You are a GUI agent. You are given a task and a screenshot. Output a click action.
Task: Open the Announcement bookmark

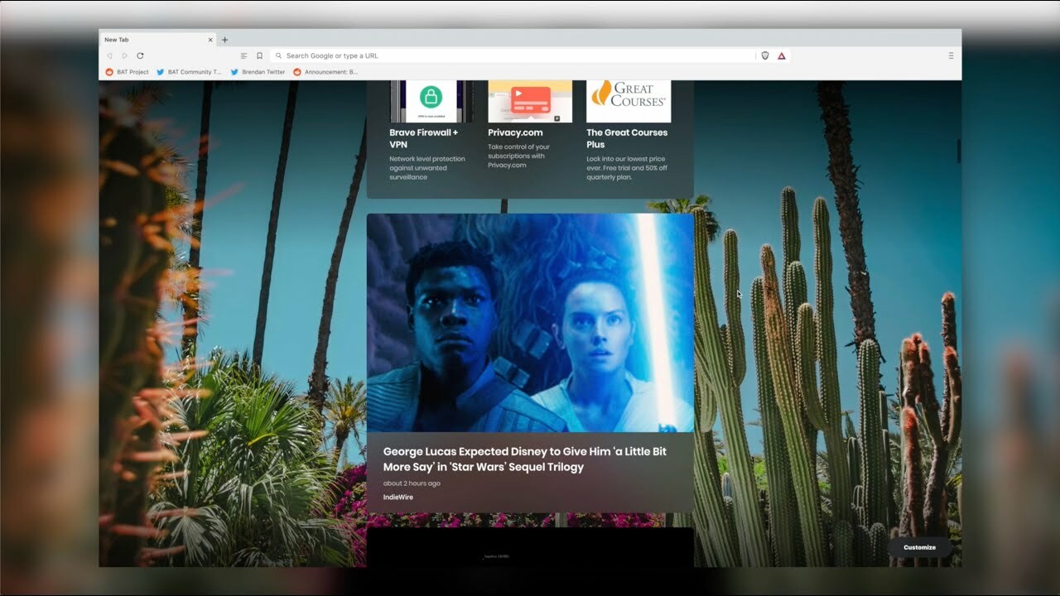pos(325,72)
